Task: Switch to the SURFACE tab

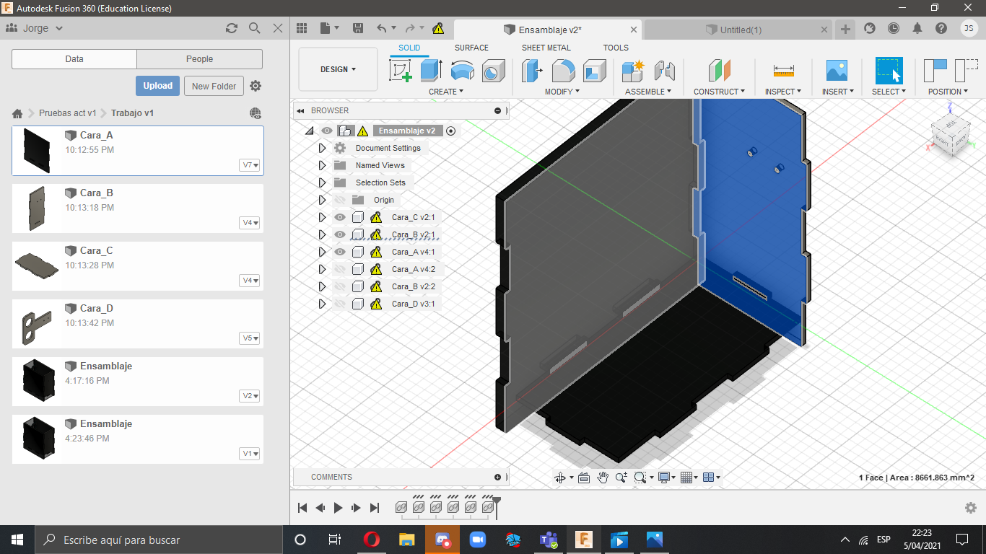Action: (471, 48)
